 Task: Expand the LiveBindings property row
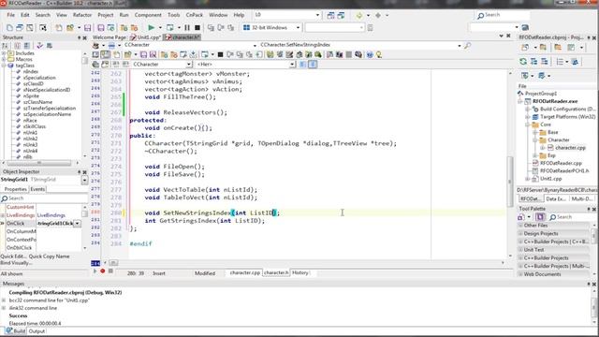point(3,215)
